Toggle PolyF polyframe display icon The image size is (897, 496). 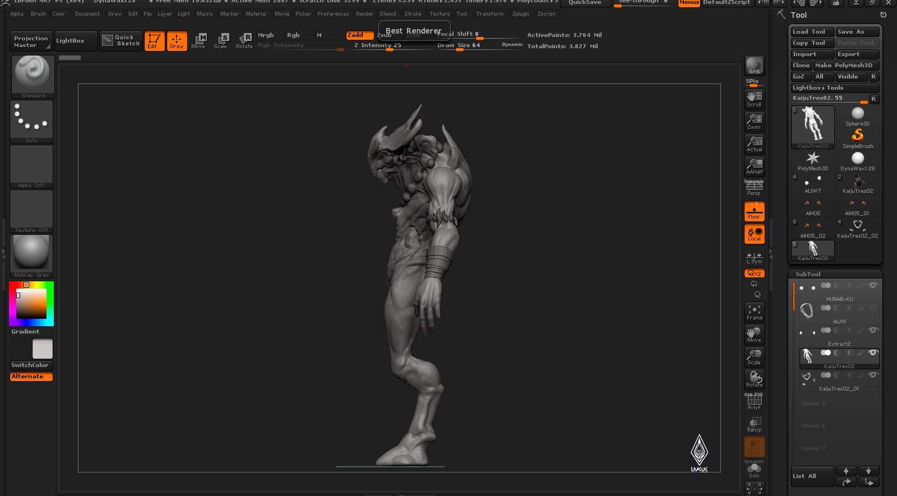(x=754, y=402)
